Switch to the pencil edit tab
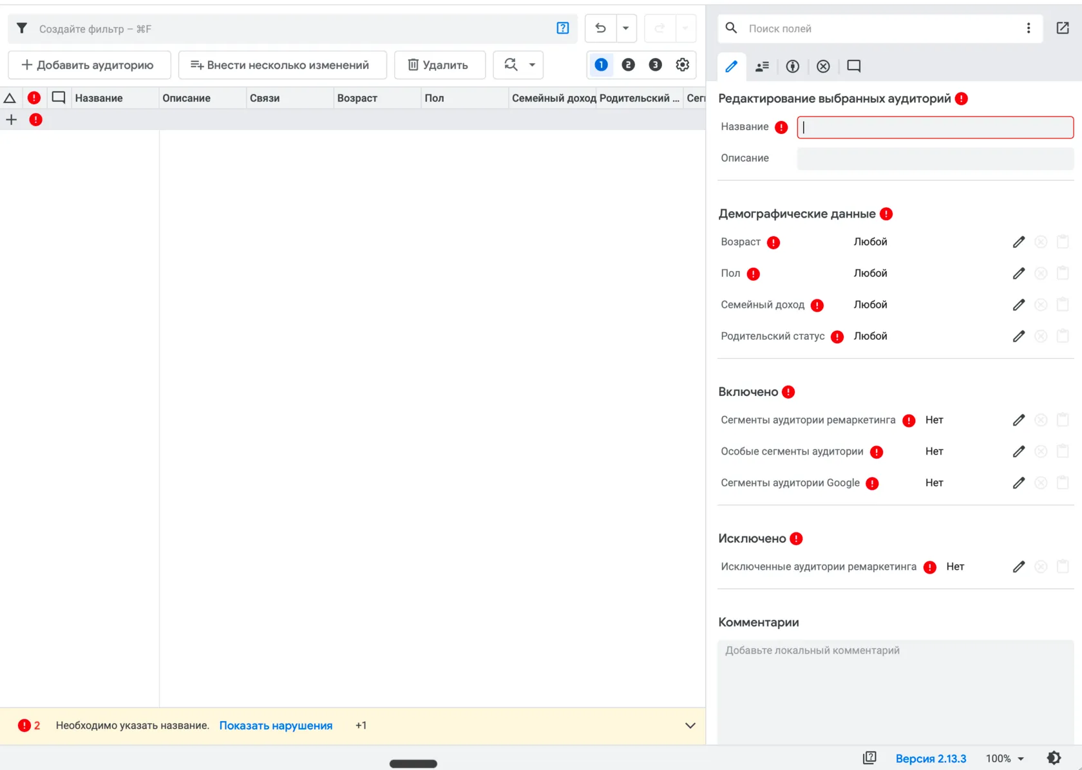 (732, 66)
